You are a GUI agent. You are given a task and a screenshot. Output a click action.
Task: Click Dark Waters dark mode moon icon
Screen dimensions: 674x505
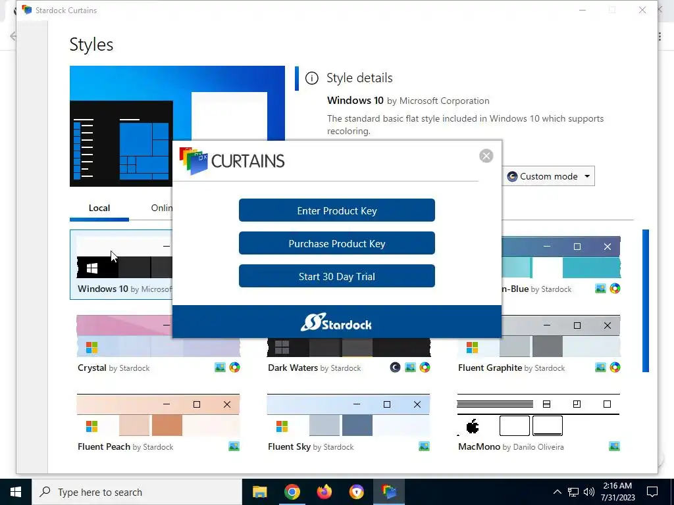click(395, 368)
